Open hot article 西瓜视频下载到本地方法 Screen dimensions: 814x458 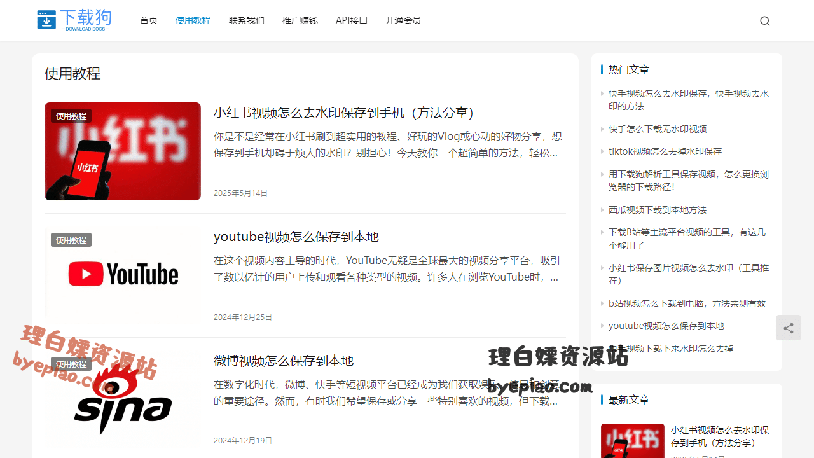pyautogui.click(x=658, y=210)
